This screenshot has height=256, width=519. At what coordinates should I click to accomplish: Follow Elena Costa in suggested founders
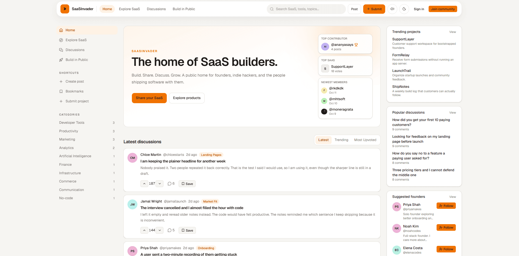point(446,249)
